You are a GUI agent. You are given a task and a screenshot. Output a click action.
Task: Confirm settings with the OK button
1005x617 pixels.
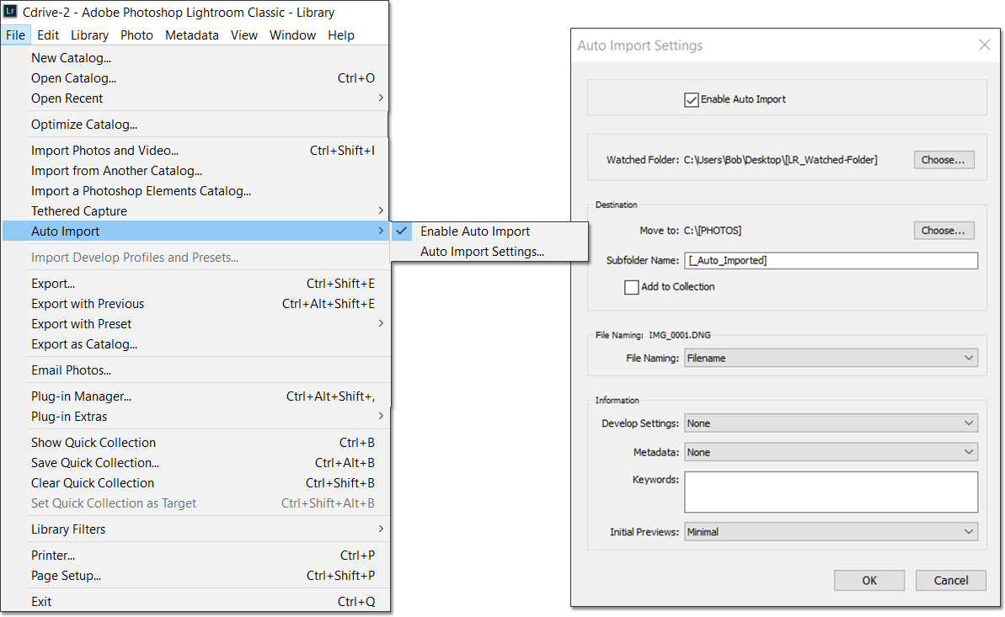(869, 581)
